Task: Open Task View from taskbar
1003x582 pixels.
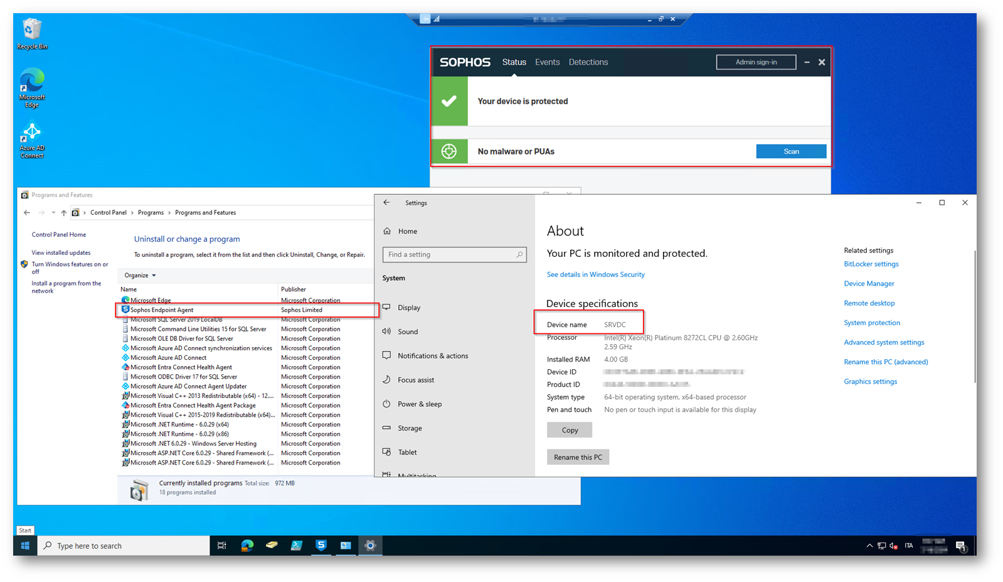Action: pyautogui.click(x=222, y=546)
